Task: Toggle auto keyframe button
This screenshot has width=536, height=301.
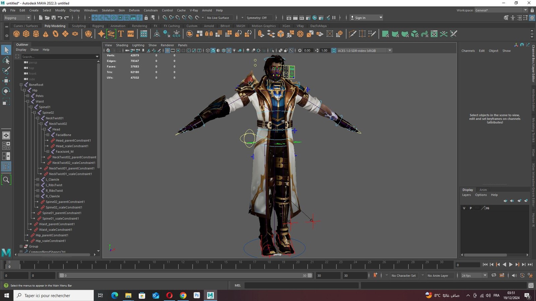Action: click(375, 275)
